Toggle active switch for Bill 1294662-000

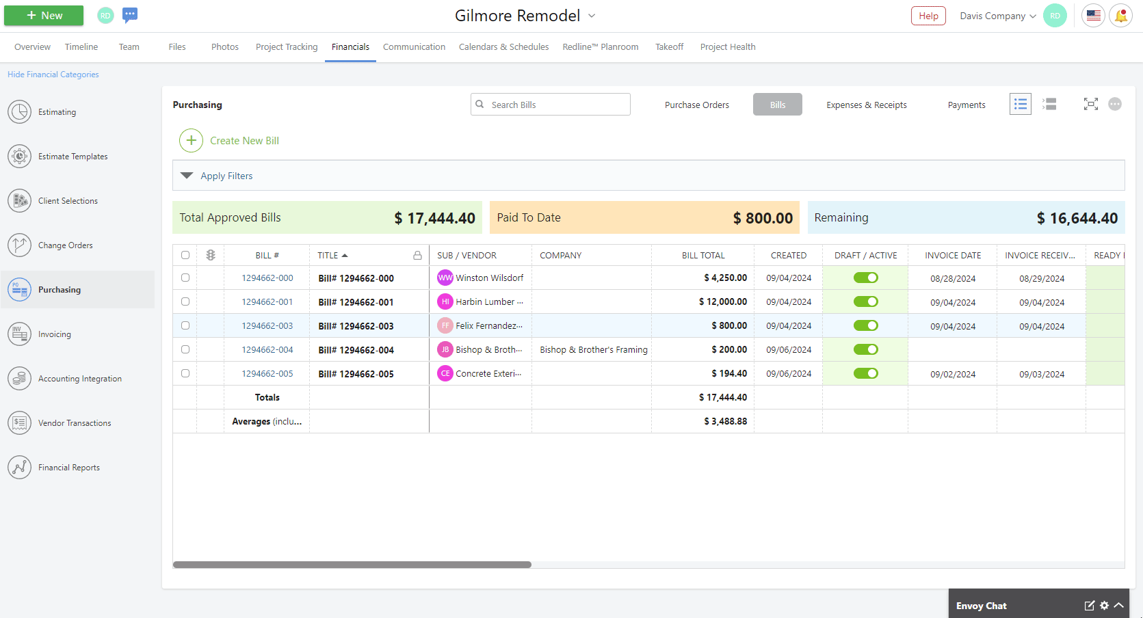[x=865, y=278]
